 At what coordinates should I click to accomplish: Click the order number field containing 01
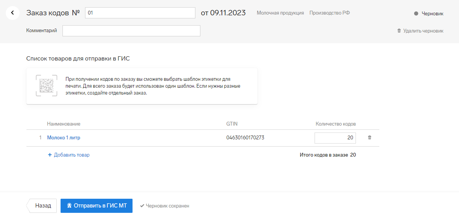140,13
